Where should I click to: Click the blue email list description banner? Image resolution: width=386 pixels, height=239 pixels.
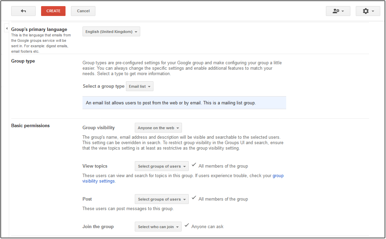184,102
